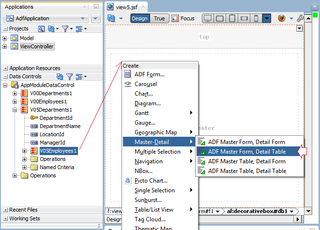320x230 pixels.
Task: Switch editor to Design mode
Action: pyautogui.click(x=140, y=18)
